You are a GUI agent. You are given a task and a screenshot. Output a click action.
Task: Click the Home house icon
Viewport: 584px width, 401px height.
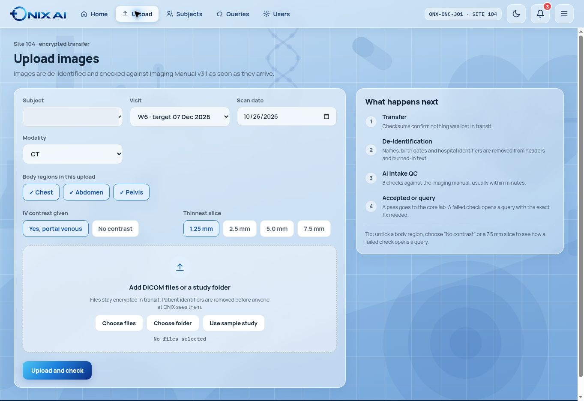tap(84, 14)
